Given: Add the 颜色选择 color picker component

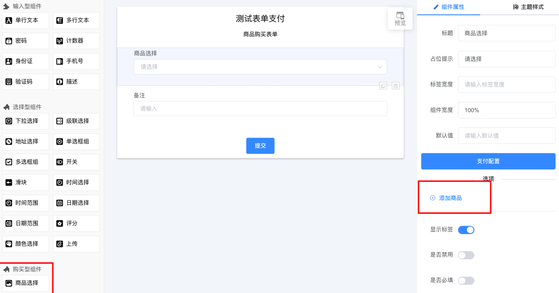Looking at the screenshot, I should coord(26,244).
